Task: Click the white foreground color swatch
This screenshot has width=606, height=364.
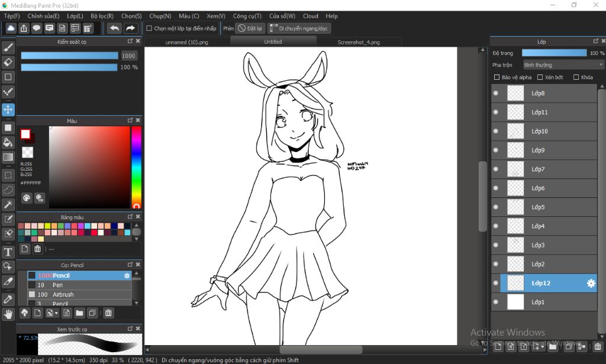Action: (x=25, y=134)
